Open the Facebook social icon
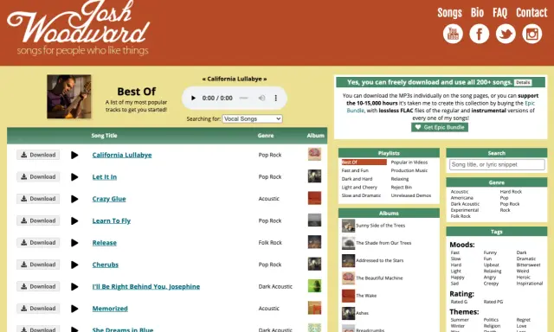The height and width of the screenshot is (332, 554). click(x=479, y=34)
